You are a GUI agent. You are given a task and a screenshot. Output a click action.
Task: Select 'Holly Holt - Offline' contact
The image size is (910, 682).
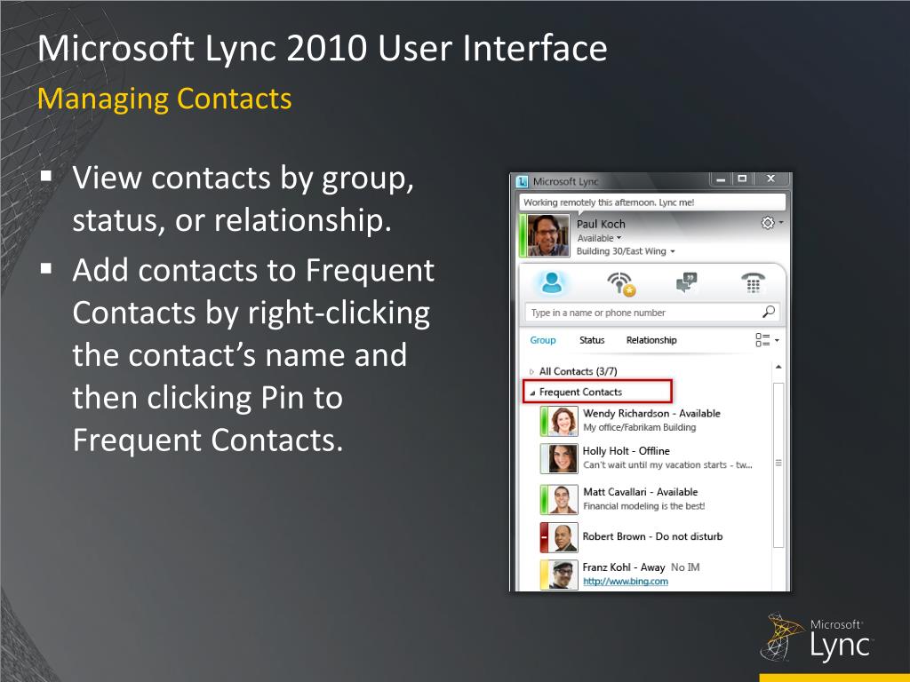(626, 450)
